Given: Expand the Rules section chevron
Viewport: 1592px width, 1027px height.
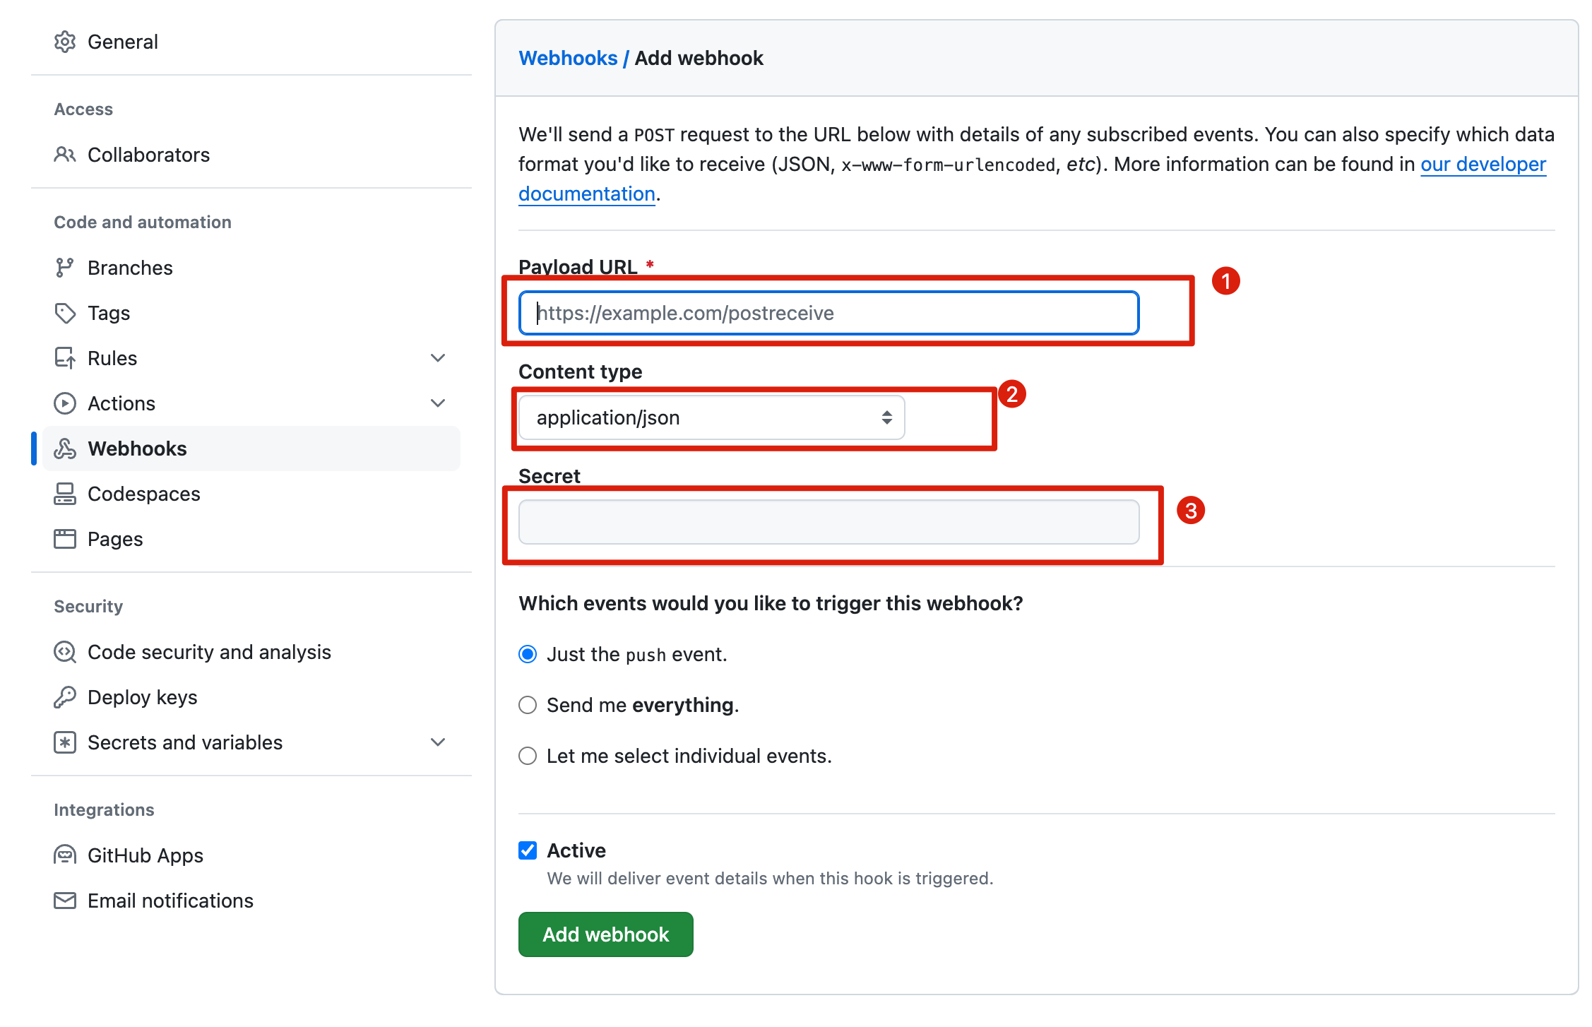Looking at the screenshot, I should [x=438, y=358].
